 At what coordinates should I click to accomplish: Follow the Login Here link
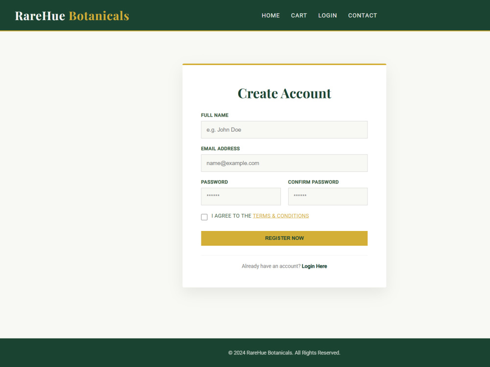315,266
